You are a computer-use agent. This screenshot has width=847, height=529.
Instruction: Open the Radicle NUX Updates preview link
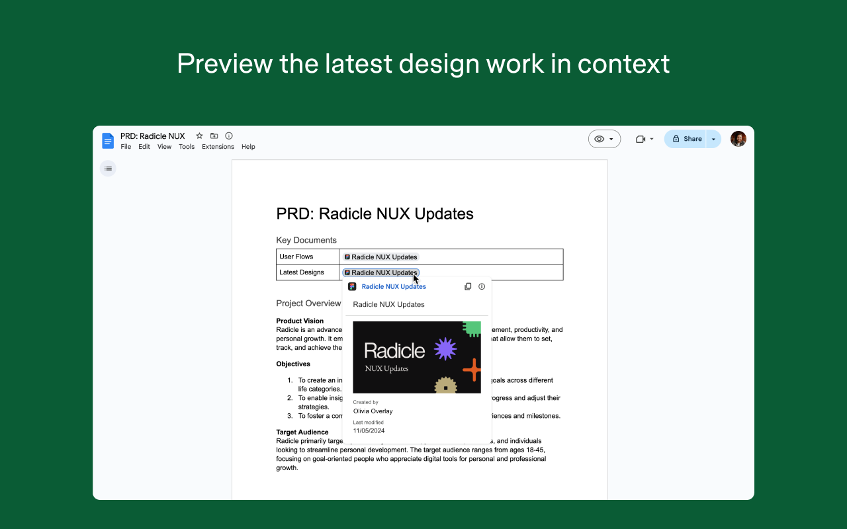tap(394, 286)
